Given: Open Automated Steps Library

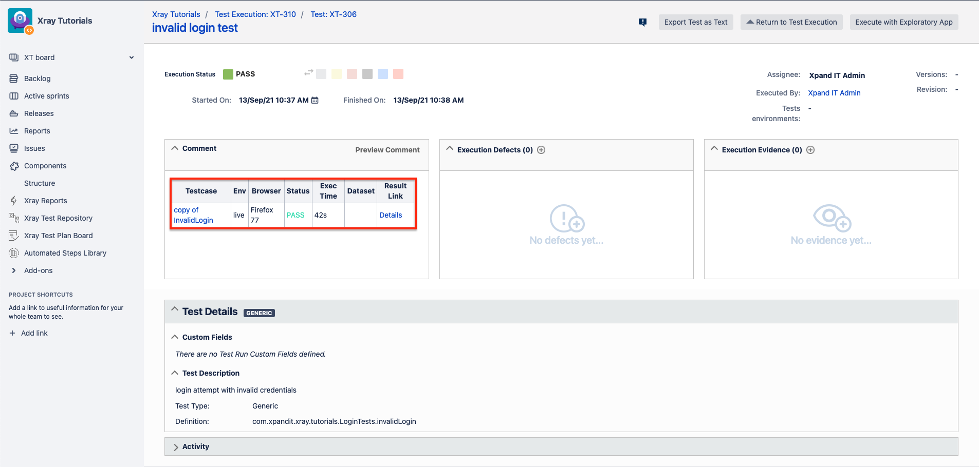Looking at the screenshot, I should tap(65, 253).
